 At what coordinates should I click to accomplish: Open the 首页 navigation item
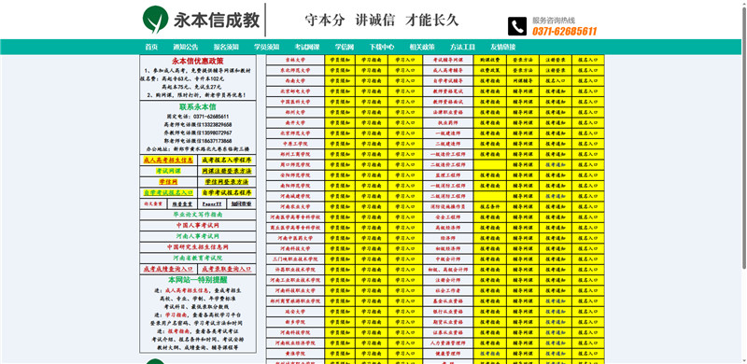coord(151,48)
